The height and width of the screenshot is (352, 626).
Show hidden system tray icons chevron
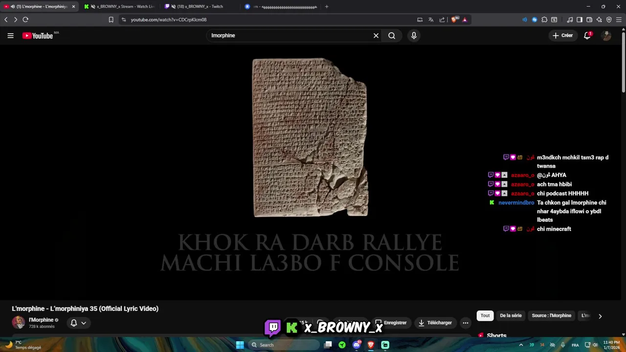click(521, 345)
